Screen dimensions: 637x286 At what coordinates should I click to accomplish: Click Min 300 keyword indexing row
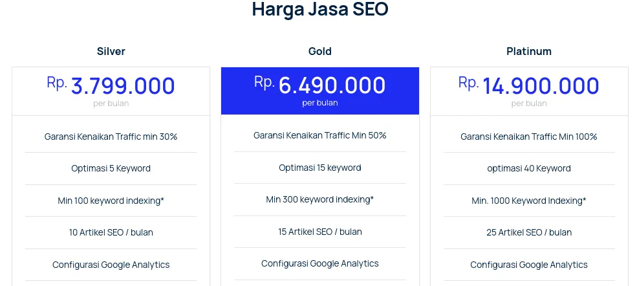319,199
